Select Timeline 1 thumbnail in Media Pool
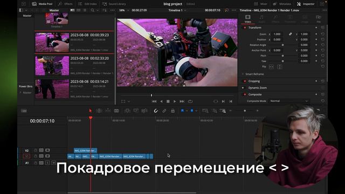The width and height of the screenshot is (345, 194). click(x=57, y=18)
